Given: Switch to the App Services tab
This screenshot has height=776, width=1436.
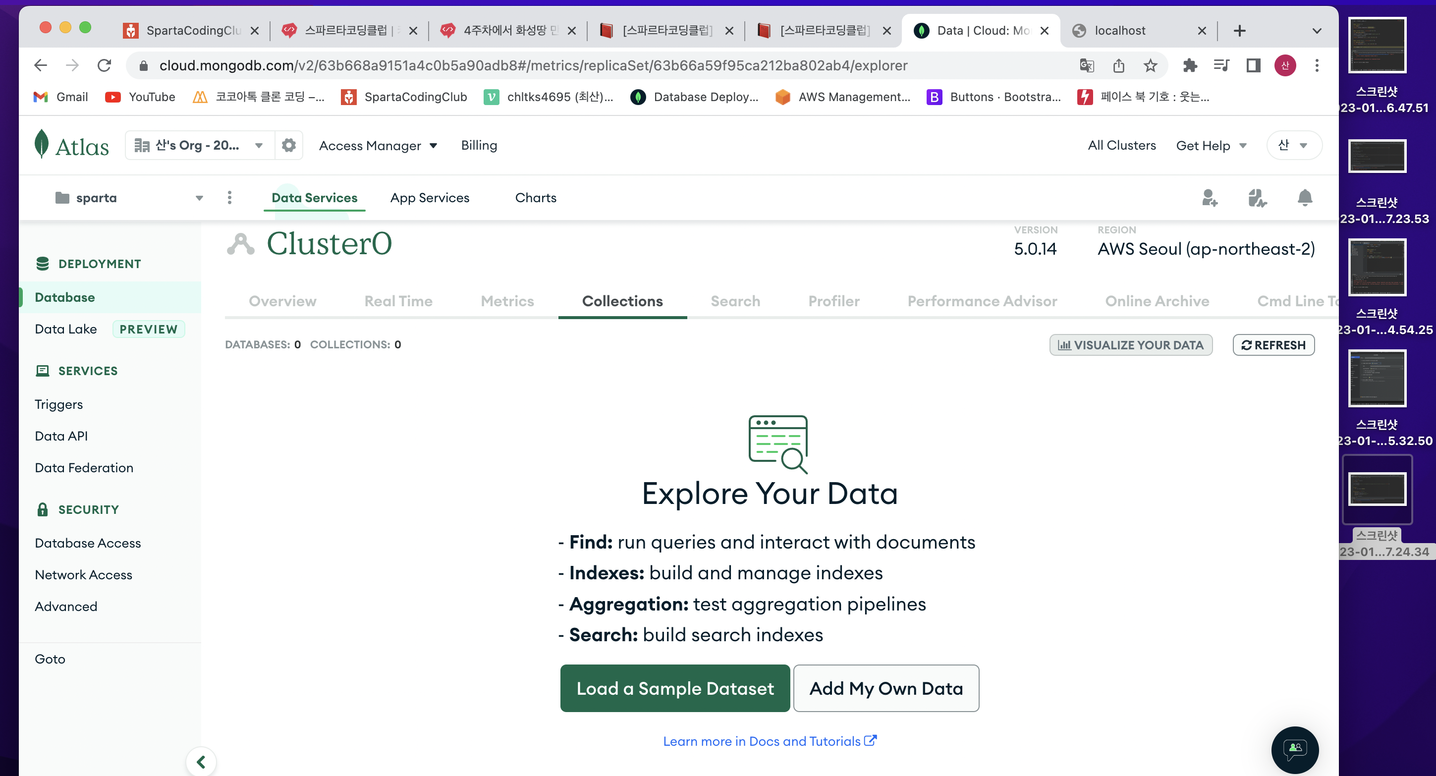Looking at the screenshot, I should 430,198.
